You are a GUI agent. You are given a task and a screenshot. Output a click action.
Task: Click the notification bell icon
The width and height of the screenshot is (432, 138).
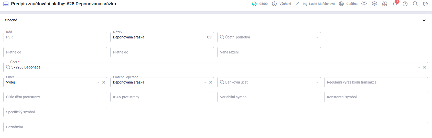tap(395, 4)
